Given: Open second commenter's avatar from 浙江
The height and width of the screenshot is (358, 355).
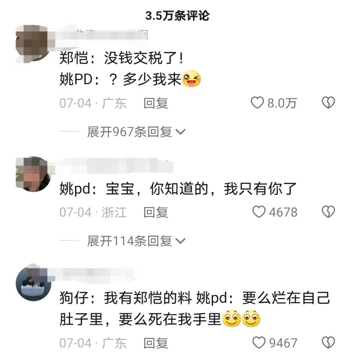Looking at the screenshot, I should [33, 174].
